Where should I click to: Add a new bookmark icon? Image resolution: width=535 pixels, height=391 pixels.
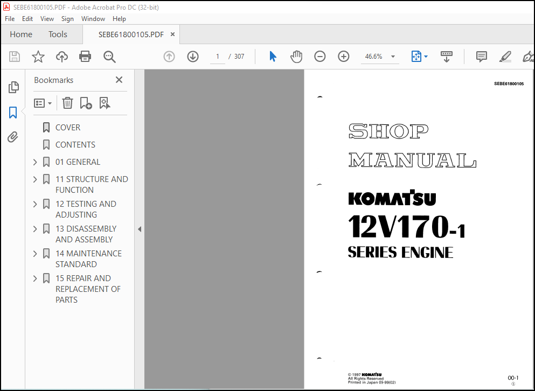tap(86, 103)
